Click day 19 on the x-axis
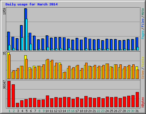 pyautogui.click(x=86, y=111)
